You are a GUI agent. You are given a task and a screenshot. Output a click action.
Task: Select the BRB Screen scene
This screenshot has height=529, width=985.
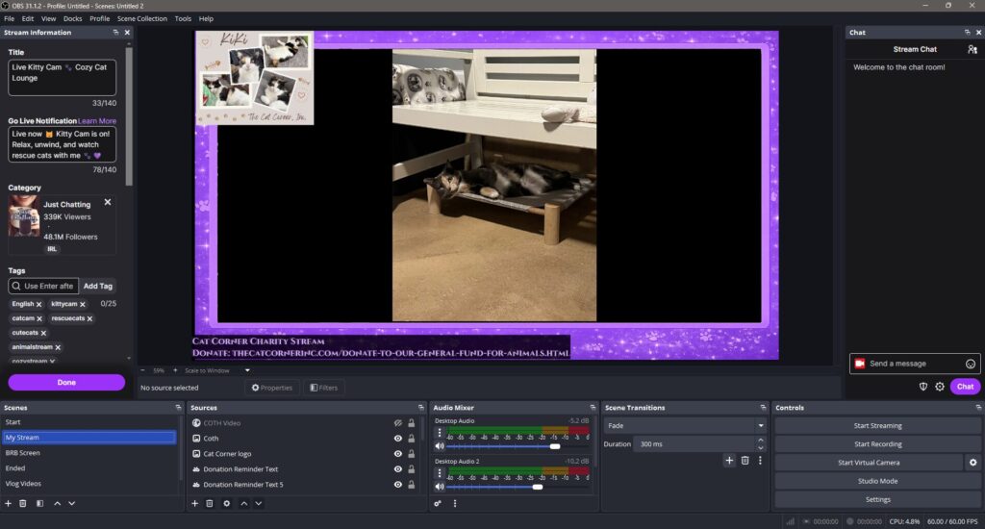23,452
